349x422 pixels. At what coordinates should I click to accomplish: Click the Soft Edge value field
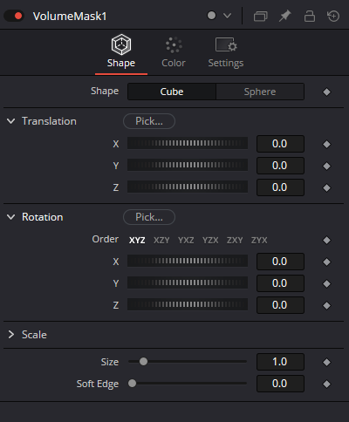coord(280,384)
